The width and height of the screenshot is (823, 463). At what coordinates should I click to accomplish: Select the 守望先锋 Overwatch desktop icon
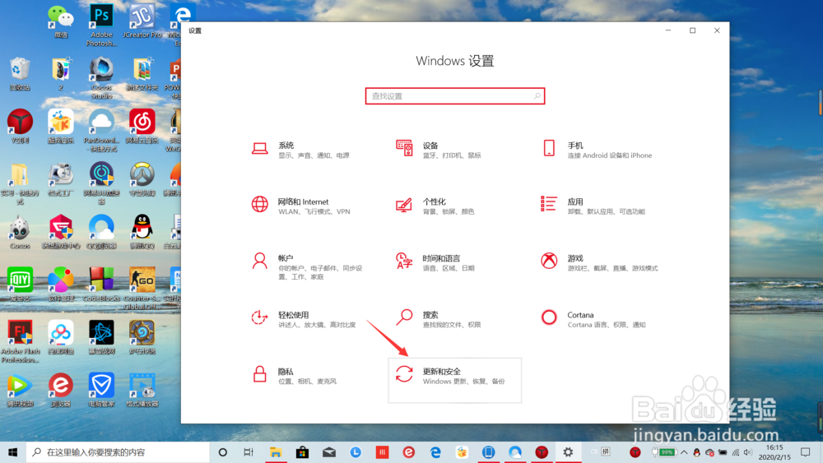tap(142, 180)
